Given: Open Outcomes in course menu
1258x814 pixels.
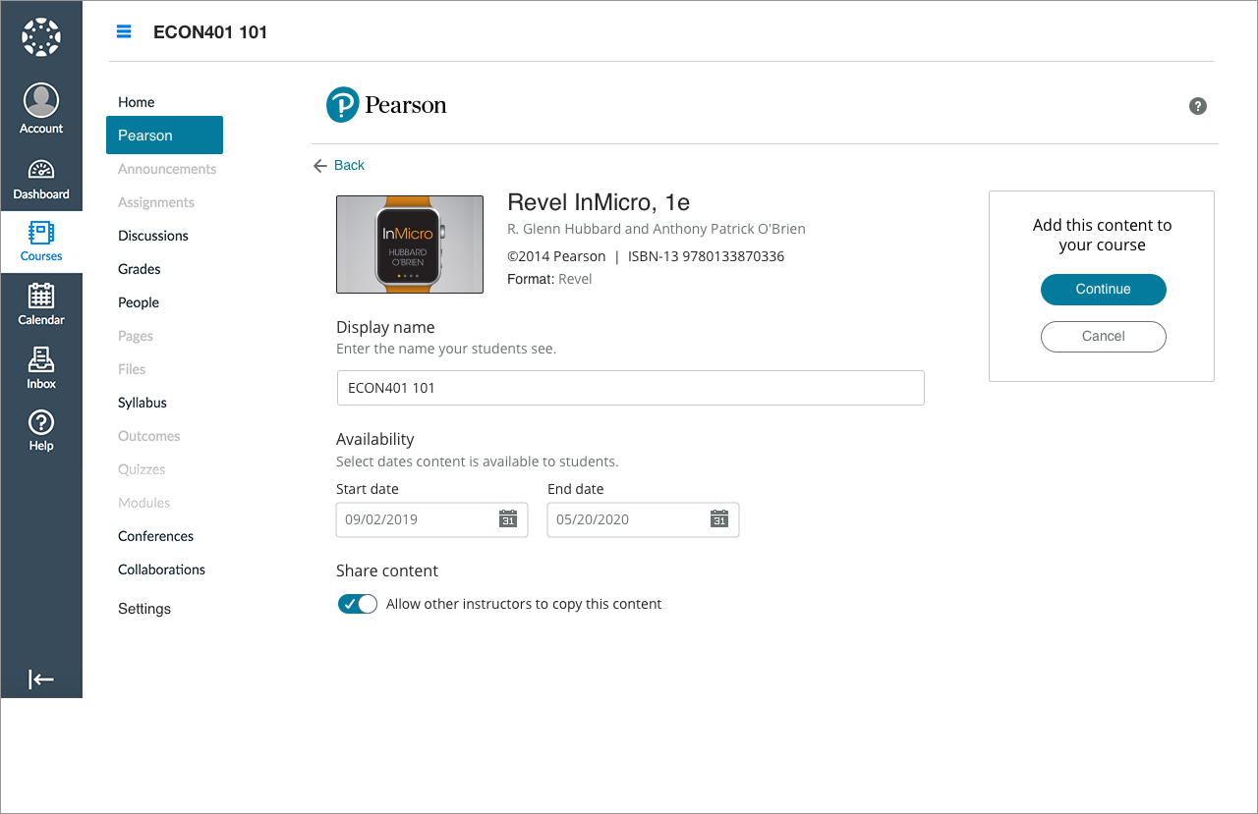Looking at the screenshot, I should click(x=149, y=436).
